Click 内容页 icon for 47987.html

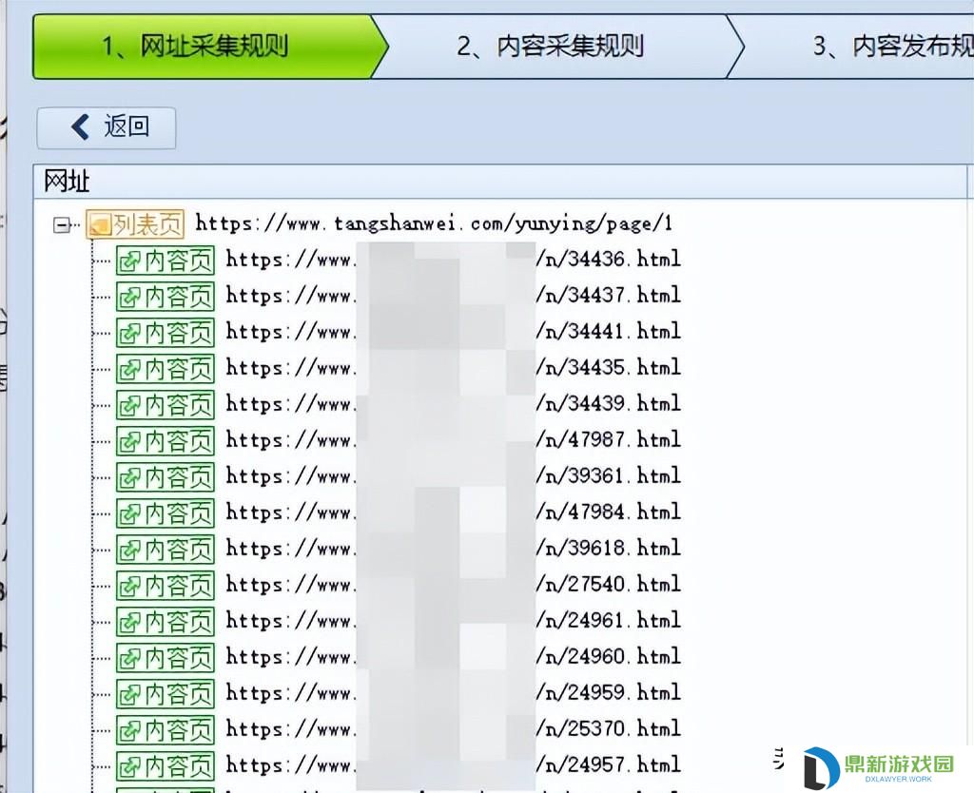coord(166,441)
